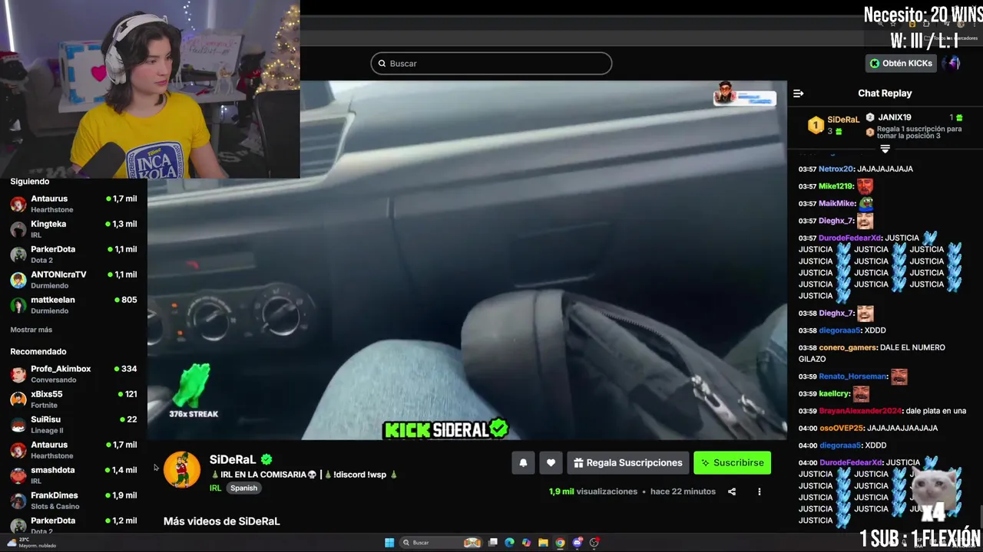983x552 pixels.
Task: Open Antaurus in the Recomendado list
Action: point(74,450)
